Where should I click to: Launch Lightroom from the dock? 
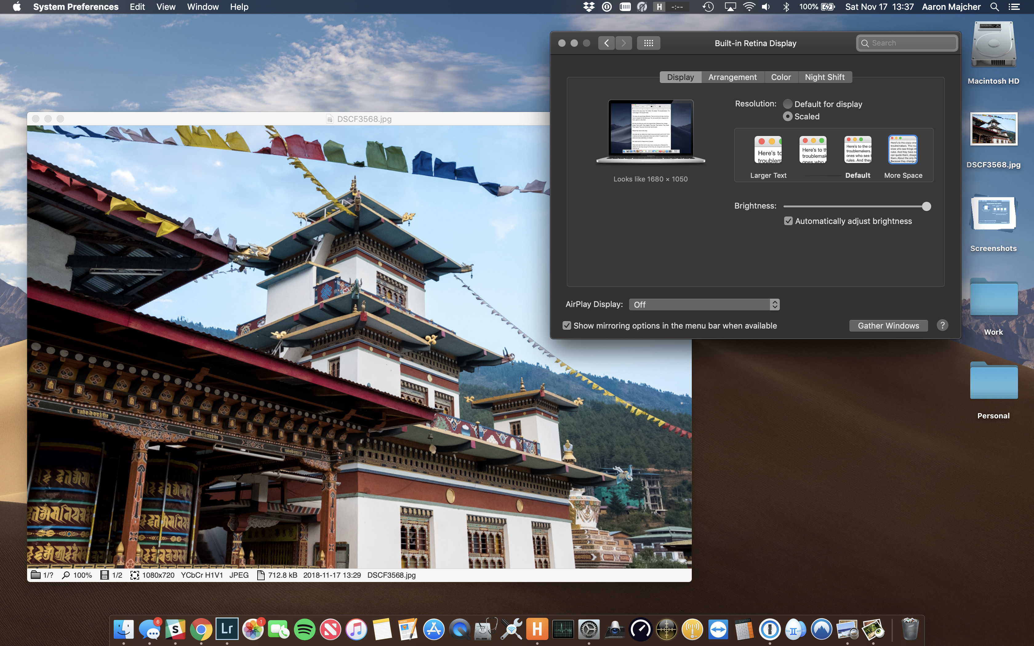(x=227, y=629)
